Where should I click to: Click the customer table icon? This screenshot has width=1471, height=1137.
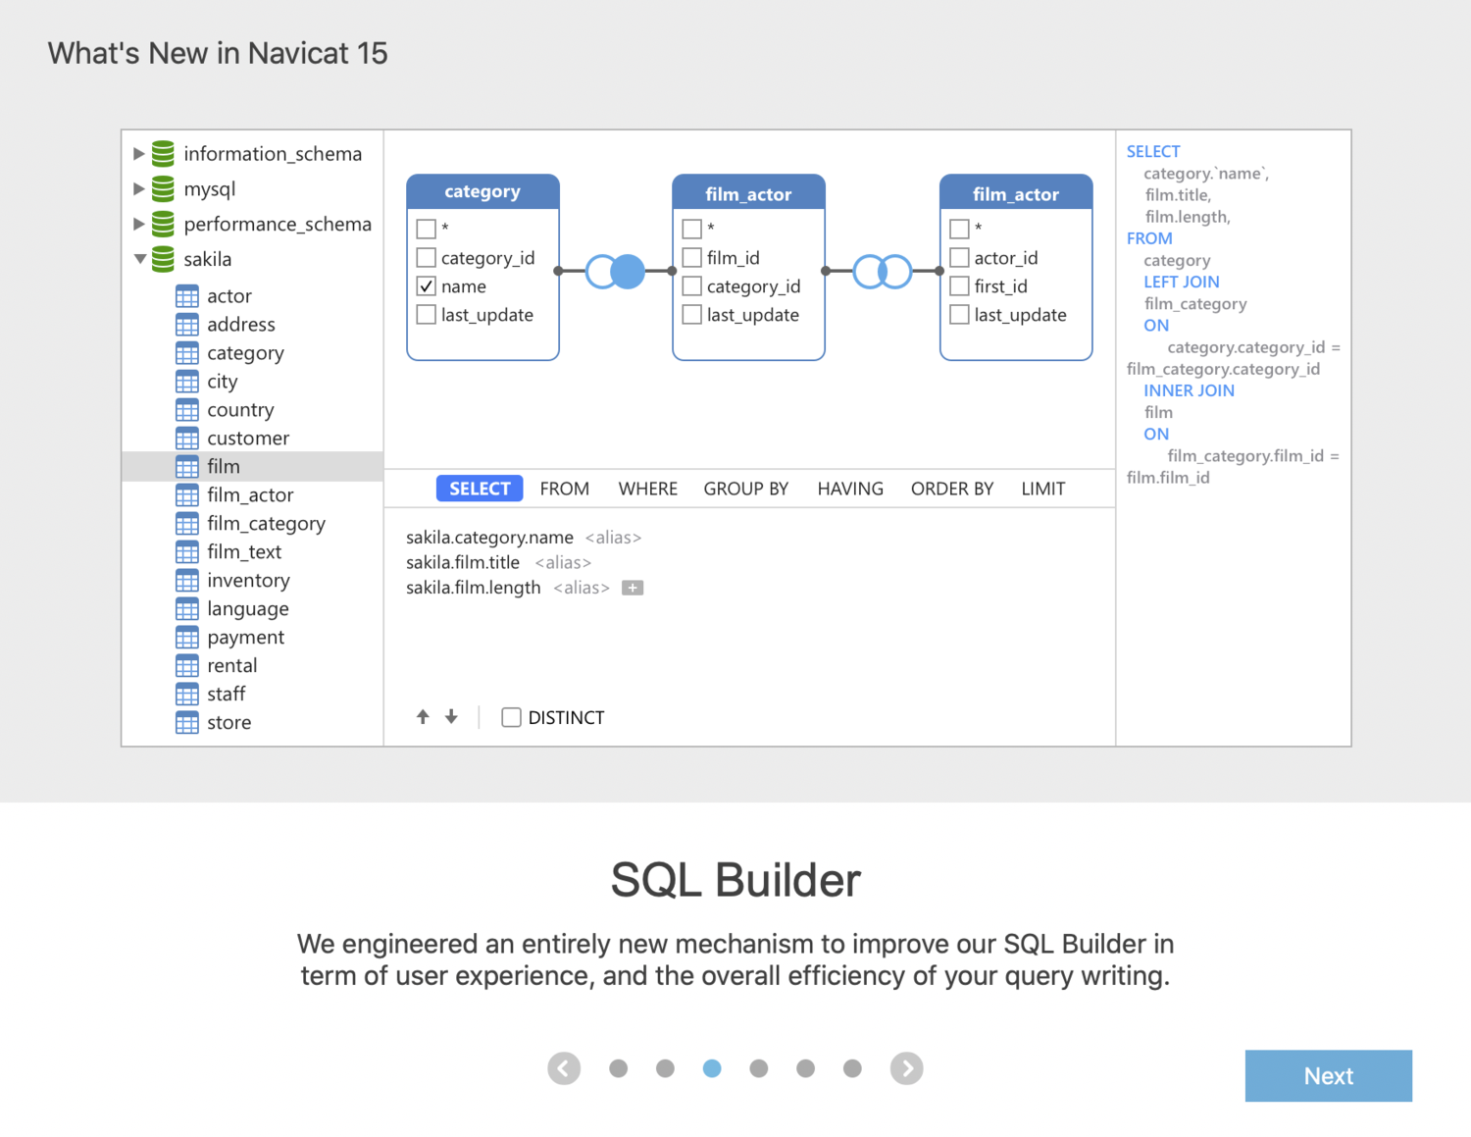pyautogui.click(x=187, y=438)
